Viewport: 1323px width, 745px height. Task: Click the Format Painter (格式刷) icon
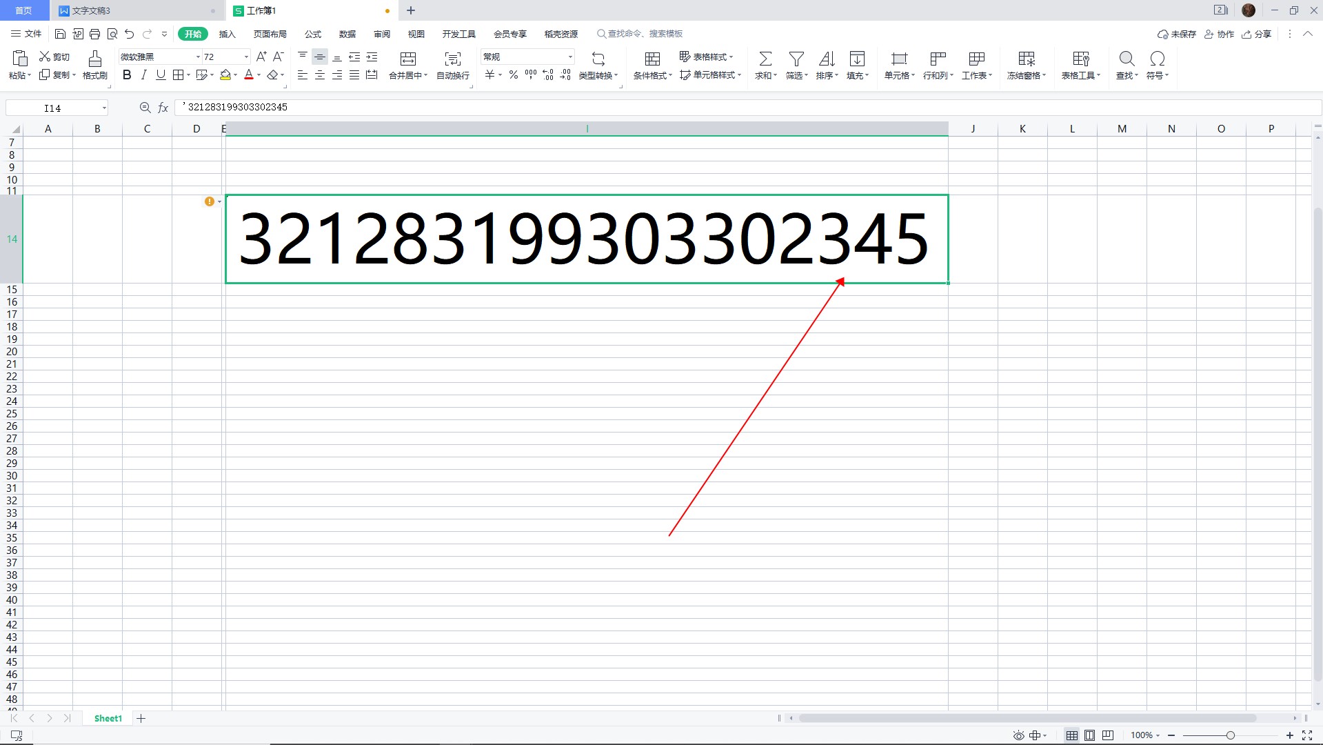(x=95, y=59)
